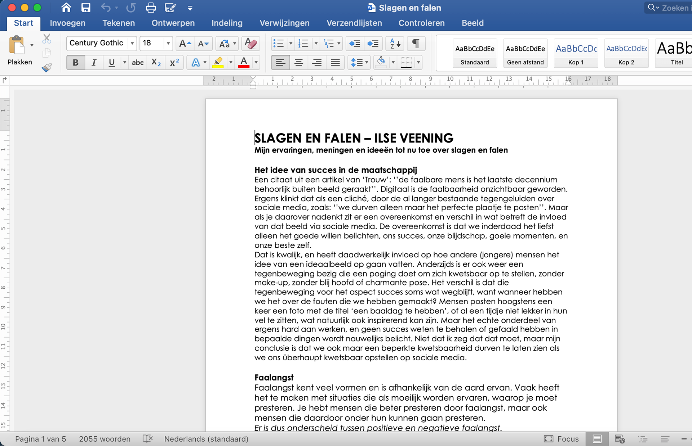Open the Controleren ribbon tab
Image resolution: width=692 pixels, height=446 pixels.
point(421,23)
